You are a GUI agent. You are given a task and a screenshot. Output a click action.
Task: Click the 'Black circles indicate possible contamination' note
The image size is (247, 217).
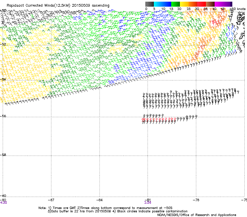click(x=152, y=211)
